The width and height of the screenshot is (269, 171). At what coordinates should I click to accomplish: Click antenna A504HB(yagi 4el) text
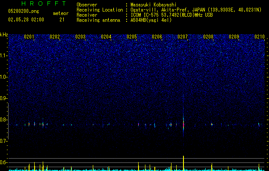151,20
